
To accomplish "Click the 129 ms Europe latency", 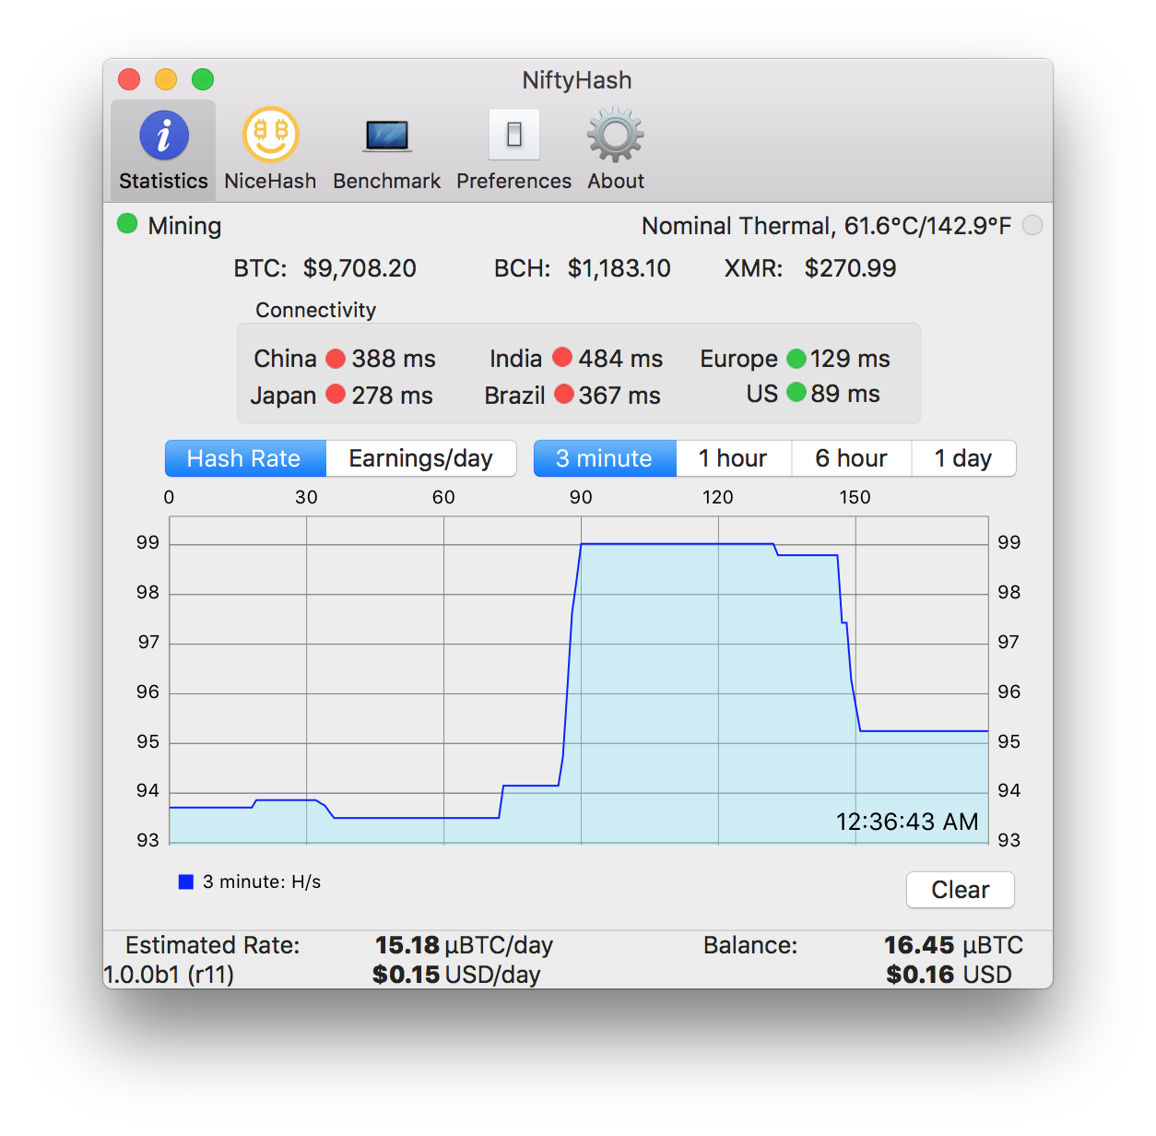I will coord(850,359).
